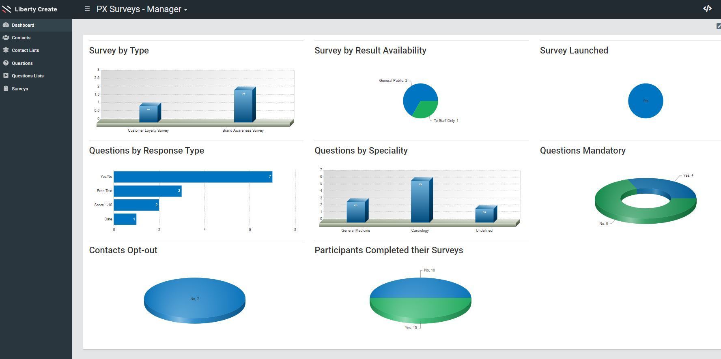Expand the PX Surveys - Manager dropdown

tap(142, 9)
